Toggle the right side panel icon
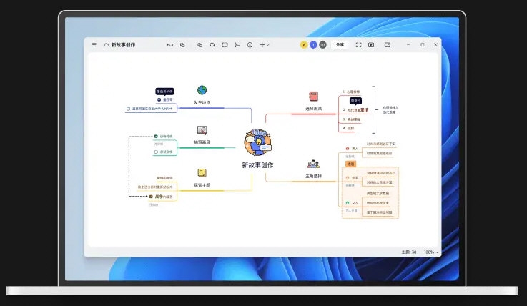The image size is (527, 306). [x=387, y=44]
